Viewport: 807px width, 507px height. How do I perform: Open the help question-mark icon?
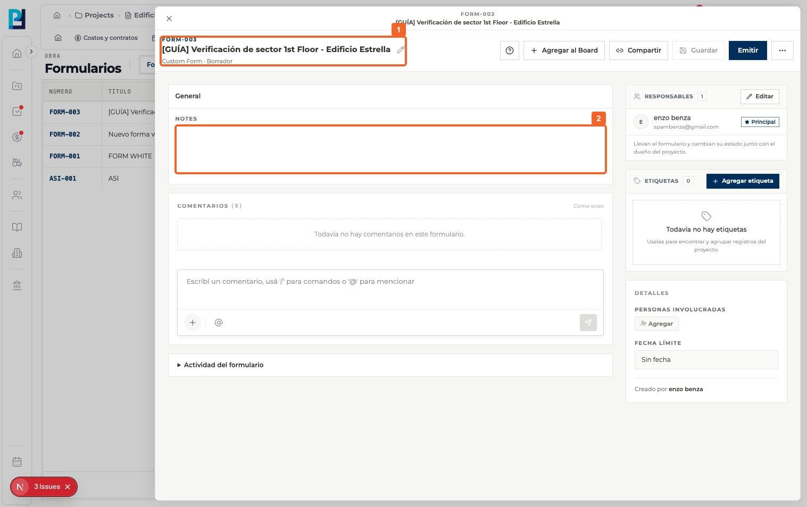(510, 50)
